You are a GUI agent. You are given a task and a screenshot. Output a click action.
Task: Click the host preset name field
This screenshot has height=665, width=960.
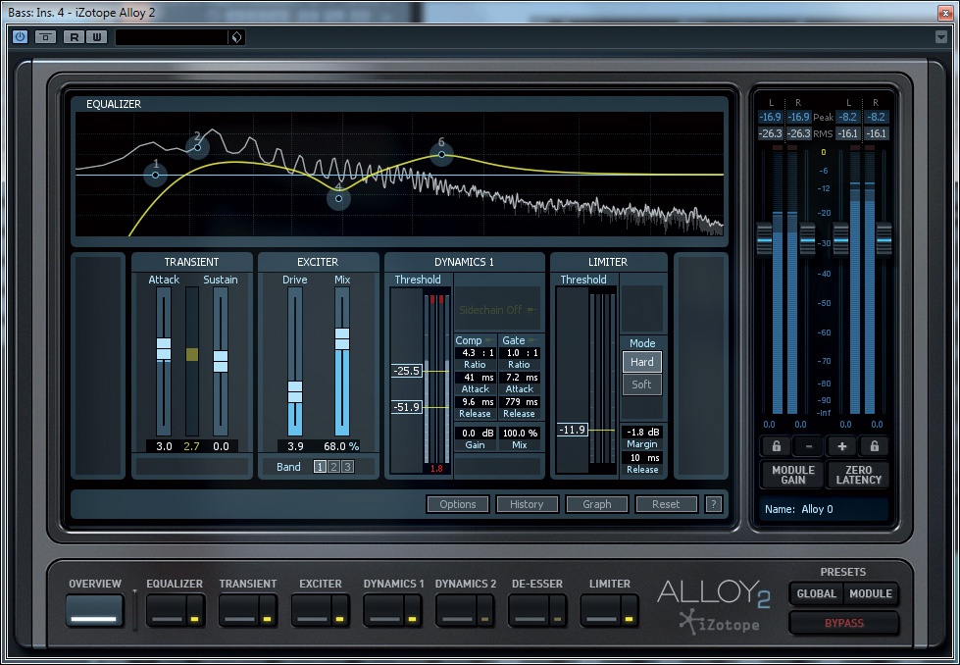tap(172, 36)
